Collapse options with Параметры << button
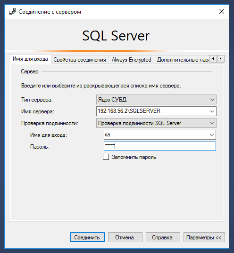The height and width of the screenshot is (253, 234). [204, 237]
